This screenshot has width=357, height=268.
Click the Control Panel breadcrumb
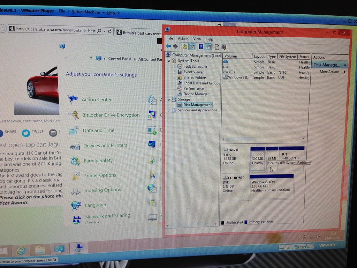[x=120, y=59]
